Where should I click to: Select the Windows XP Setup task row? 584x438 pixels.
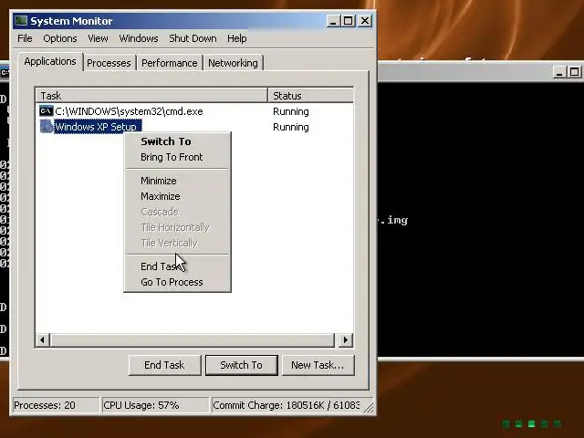[194, 127]
